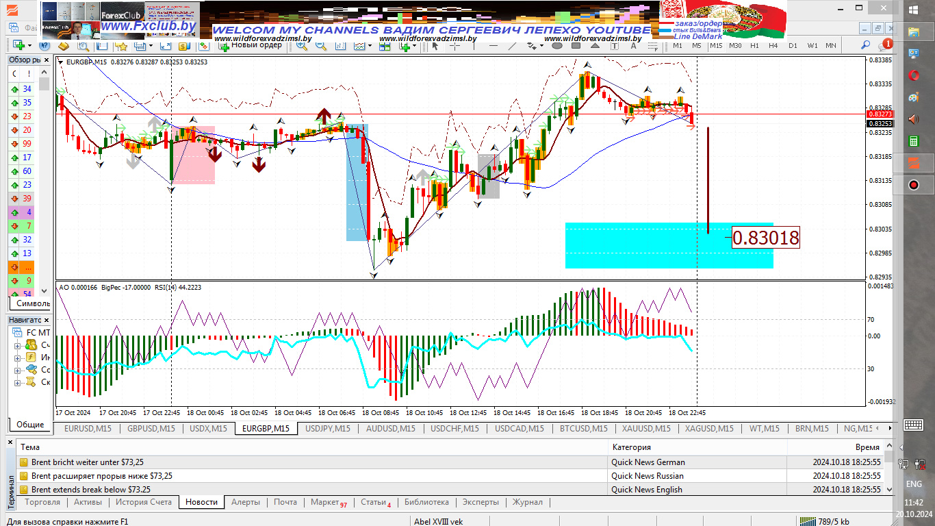Viewport: 935px width, 526px height.
Task: Tile chart windows icon
Action: tap(385, 45)
